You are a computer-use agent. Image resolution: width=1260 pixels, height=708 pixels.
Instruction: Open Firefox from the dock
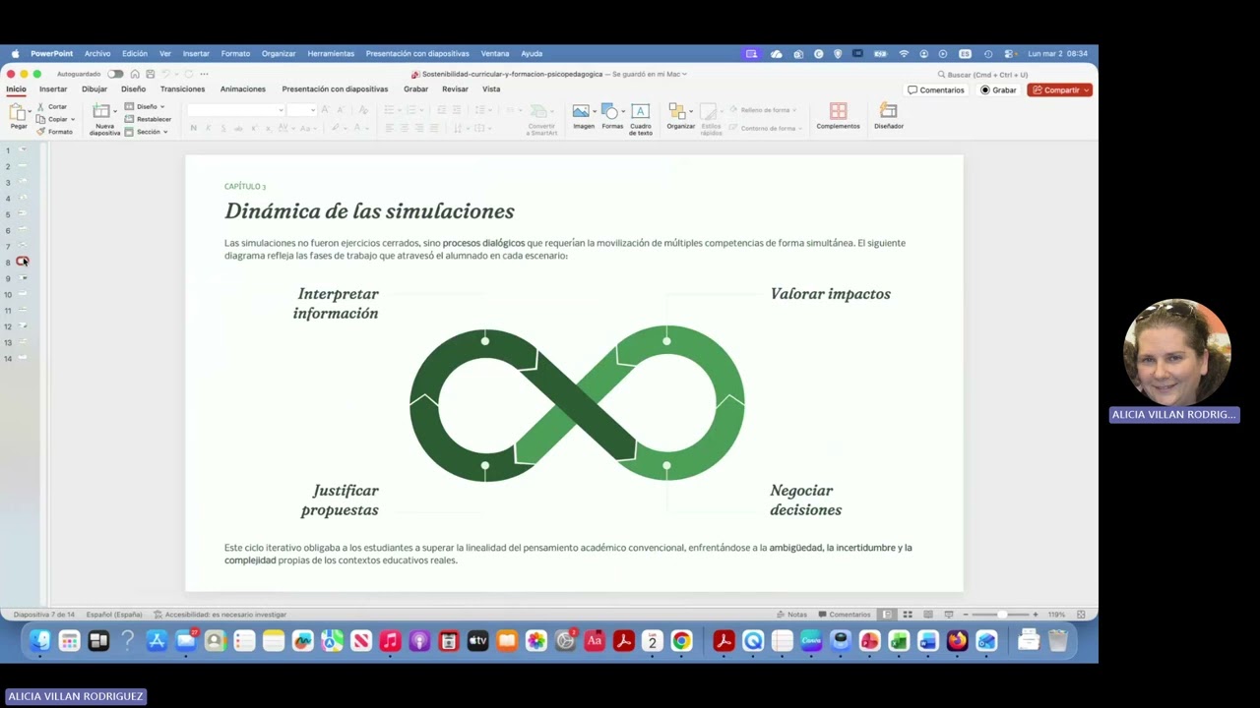(x=957, y=641)
